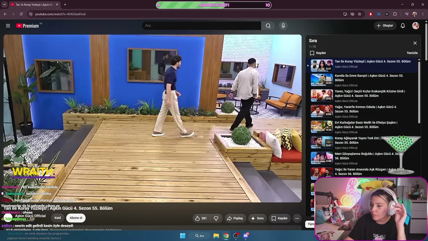Select the Tan ile Koray Yüzleşti browser tab
Viewport: 428px width, 241px height.
point(34,5)
